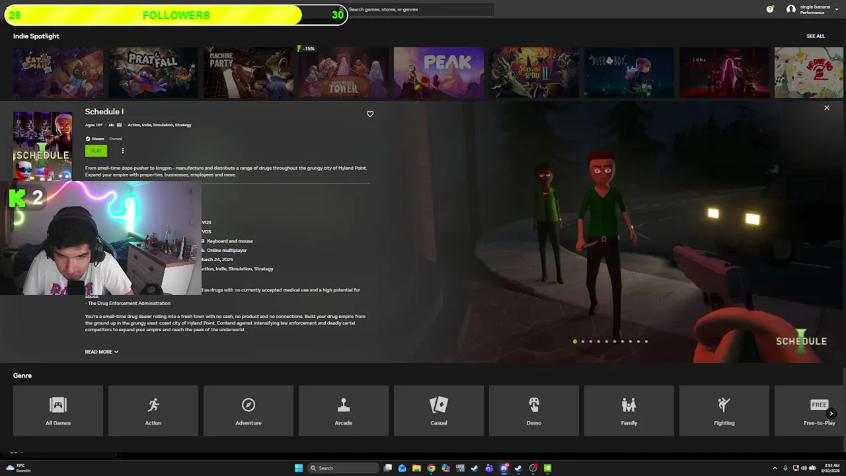Jump to the last screenshot carousel dot
Viewport: 846px width, 476px height.
(646, 341)
